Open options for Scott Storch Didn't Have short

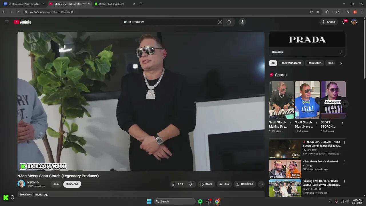coord(317,124)
